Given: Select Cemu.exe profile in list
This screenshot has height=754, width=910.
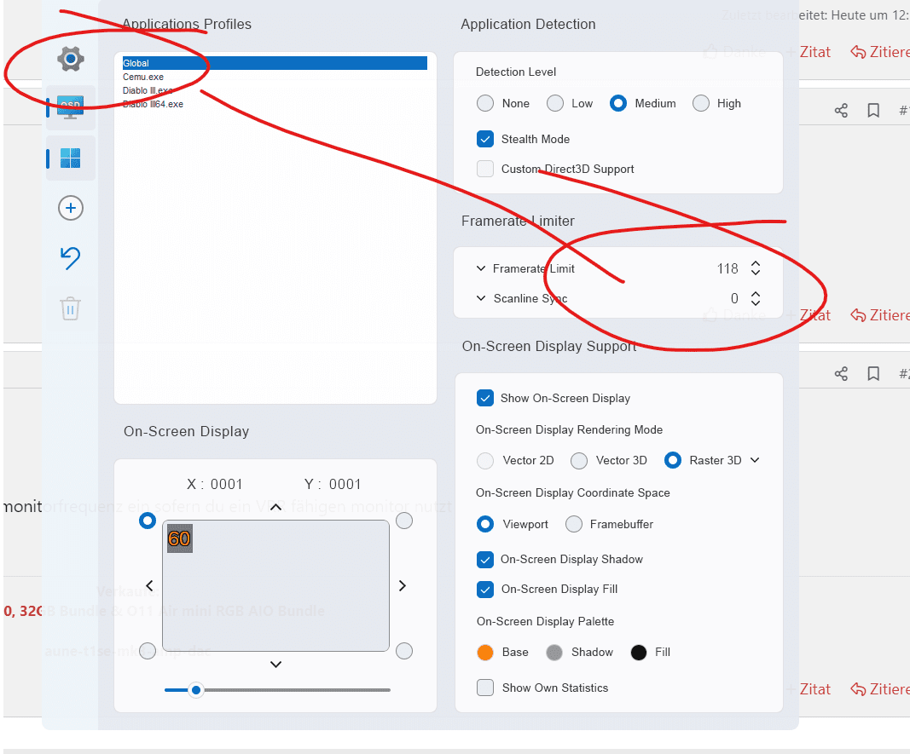Looking at the screenshot, I should 143,77.
